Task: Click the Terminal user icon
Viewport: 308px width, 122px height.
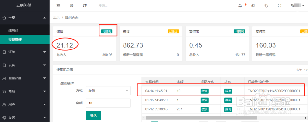Action: pos(4,78)
